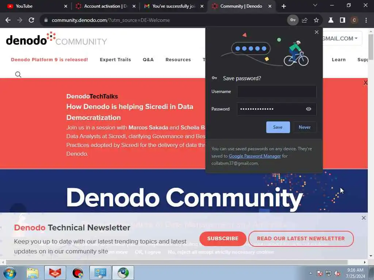Show password with the eye icon
Image resolution: width=374 pixels, height=280 pixels.
[308, 109]
